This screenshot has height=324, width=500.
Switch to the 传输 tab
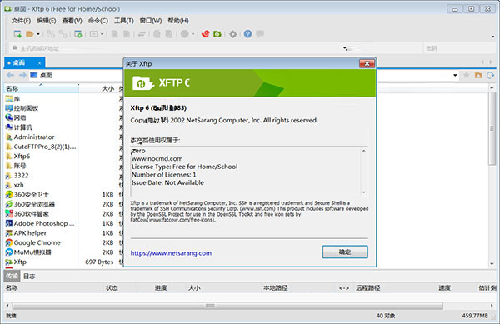(12, 276)
